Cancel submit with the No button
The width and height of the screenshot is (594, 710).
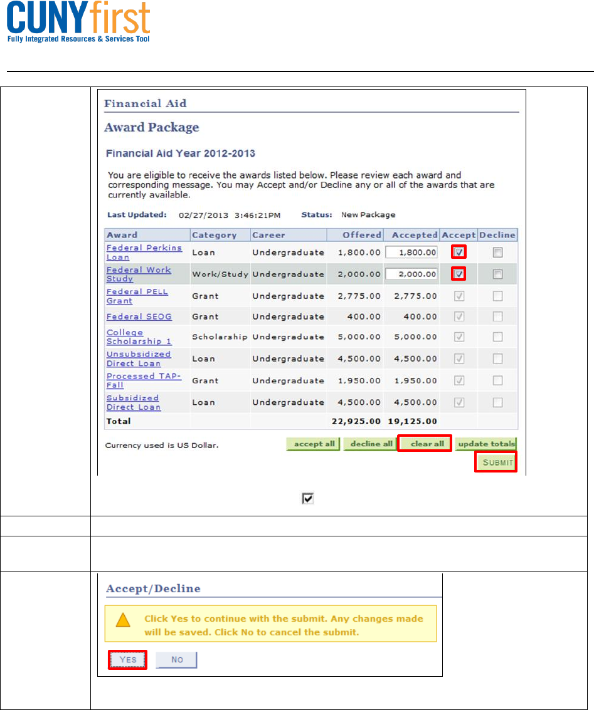[x=177, y=660]
